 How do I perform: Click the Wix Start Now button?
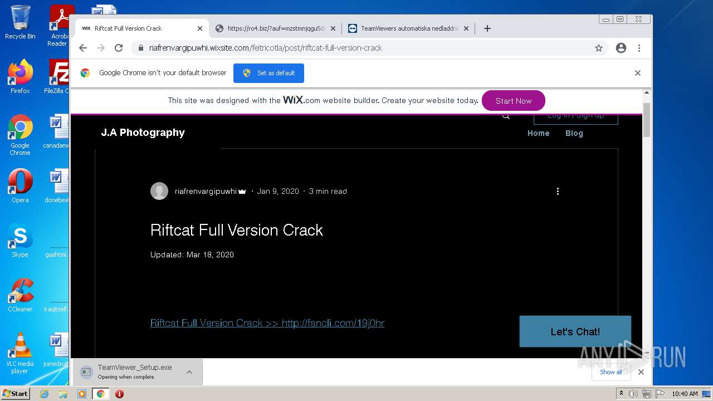pyautogui.click(x=514, y=101)
